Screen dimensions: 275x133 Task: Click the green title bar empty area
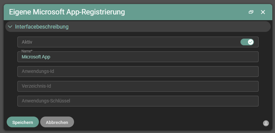click(186, 12)
